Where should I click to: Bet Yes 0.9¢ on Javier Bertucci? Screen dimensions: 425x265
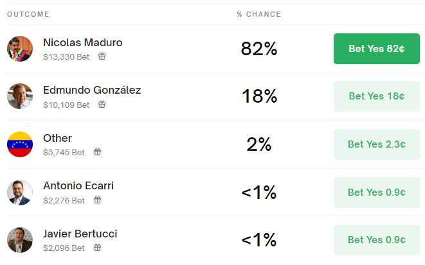(x=376, y=240)
